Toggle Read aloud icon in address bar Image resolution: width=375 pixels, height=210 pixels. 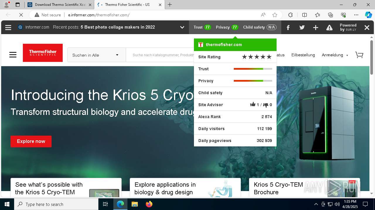coord(263,15)
